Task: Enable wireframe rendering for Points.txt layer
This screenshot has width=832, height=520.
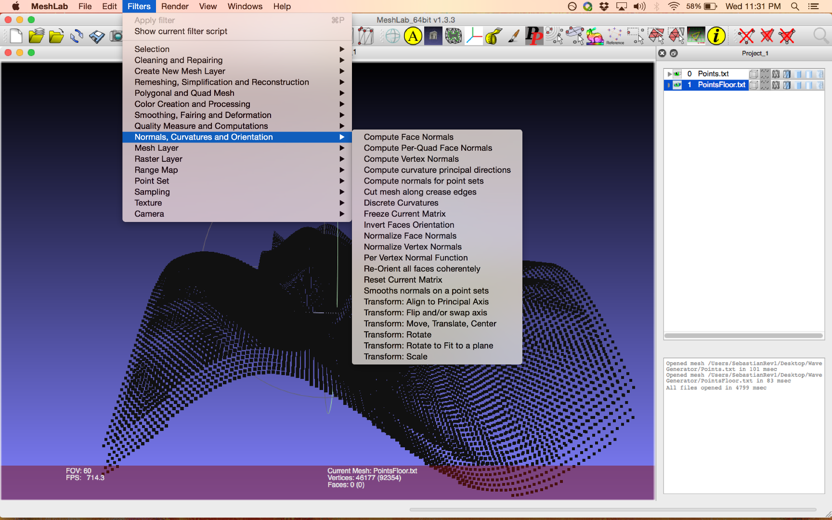Action: click(x=776, y=74)
